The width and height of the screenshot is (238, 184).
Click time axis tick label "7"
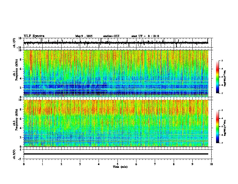(x=155, y=164)
